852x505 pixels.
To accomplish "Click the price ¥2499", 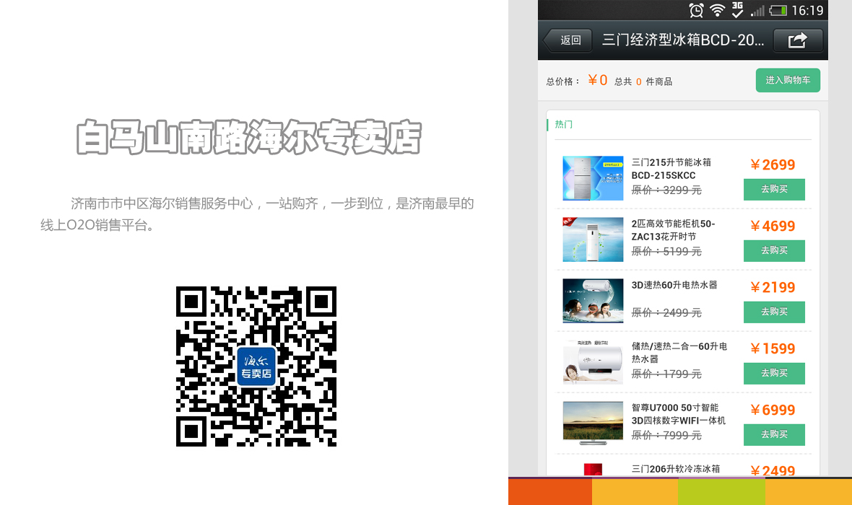I will (773, 470).
